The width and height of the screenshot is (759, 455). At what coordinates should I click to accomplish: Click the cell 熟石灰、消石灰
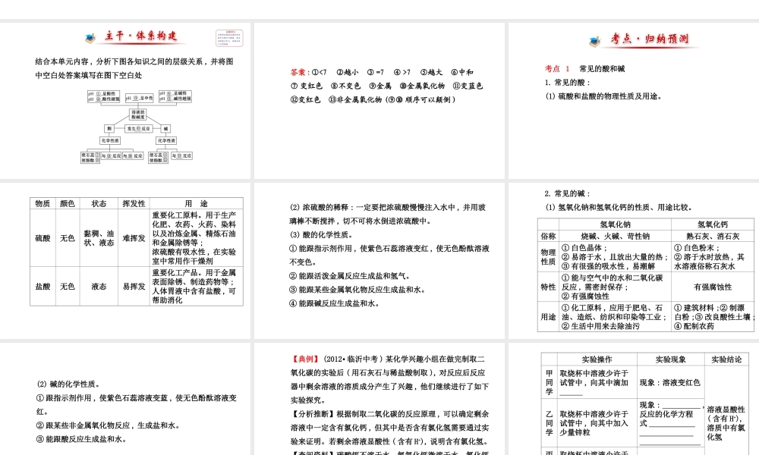pyautogui.click(x=713, y=236)
